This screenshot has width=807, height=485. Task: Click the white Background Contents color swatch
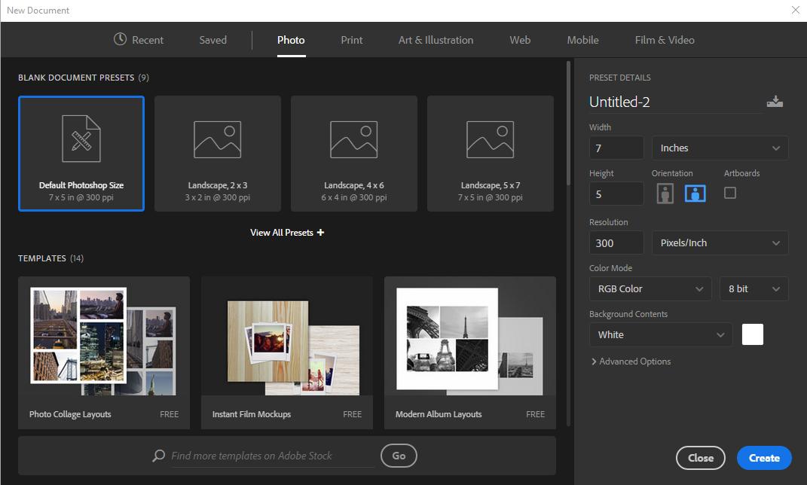point(752,334)
